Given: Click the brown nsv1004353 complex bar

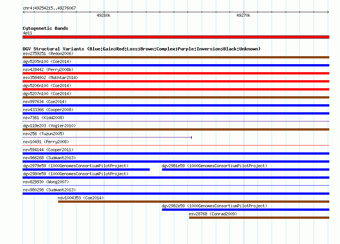Looking at the screenshot, I should coord(194,202).
